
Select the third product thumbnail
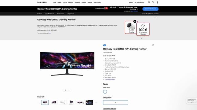tap(63, 102)
